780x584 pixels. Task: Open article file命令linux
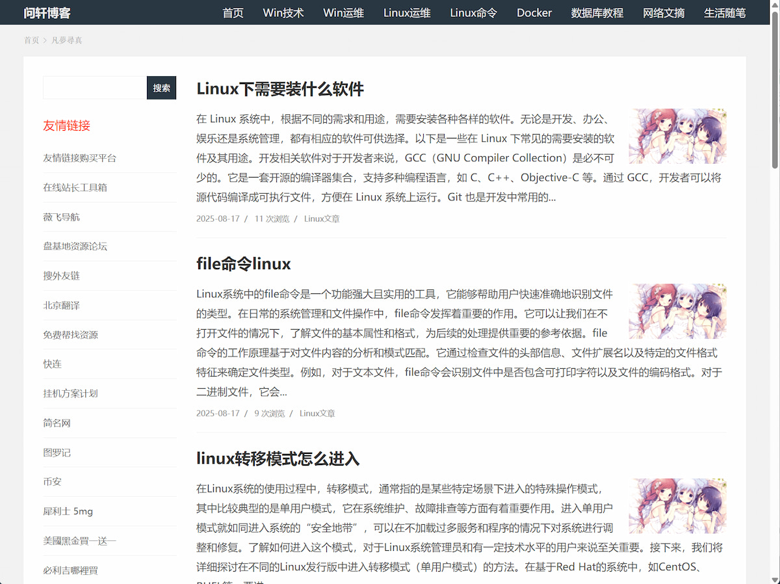tap(243, 264)
